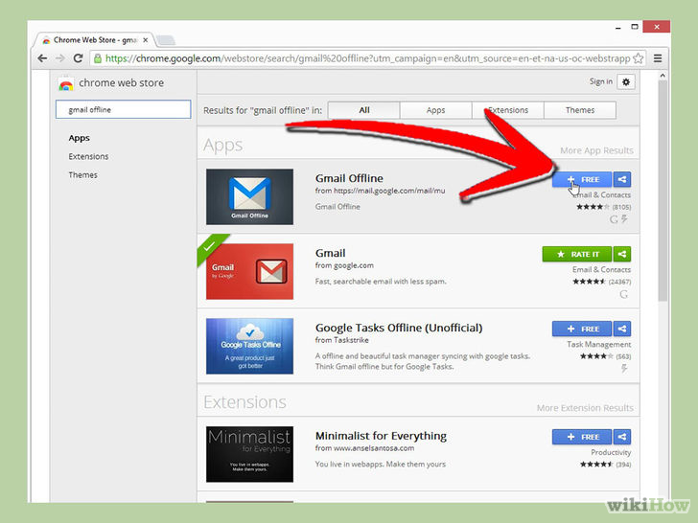The width and height of the screenshot is (698, 523).
Task: Choose Themes in the left sidebar
Action: pos(82,175)
